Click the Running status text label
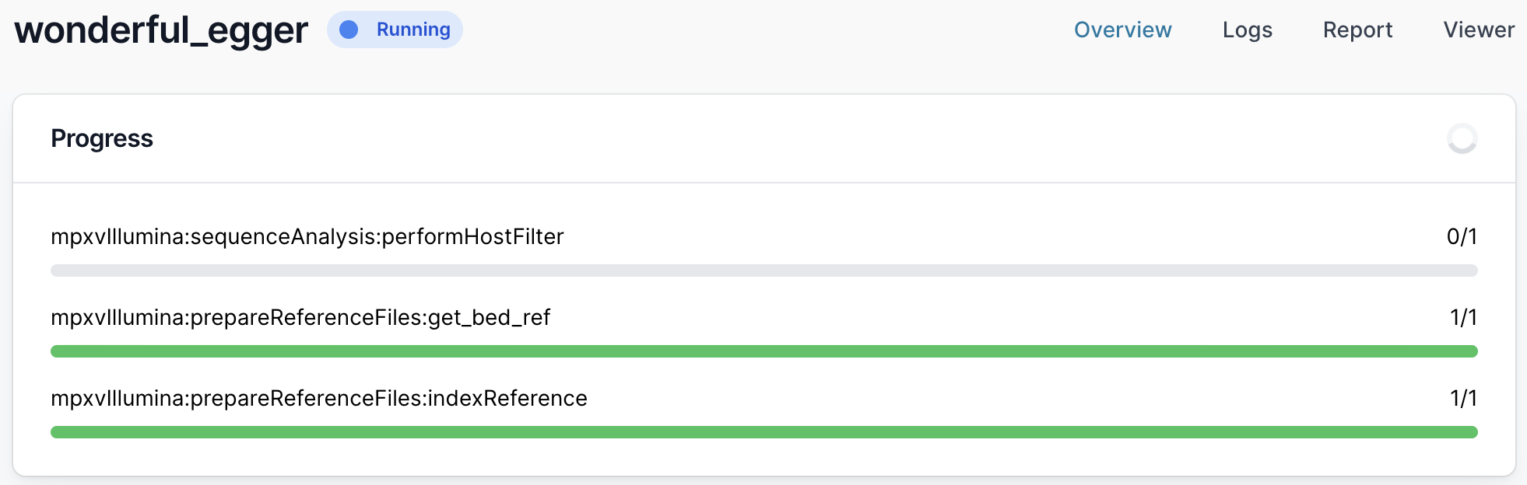This screenshot has width=1527, height=485. [x=413, y=30]
